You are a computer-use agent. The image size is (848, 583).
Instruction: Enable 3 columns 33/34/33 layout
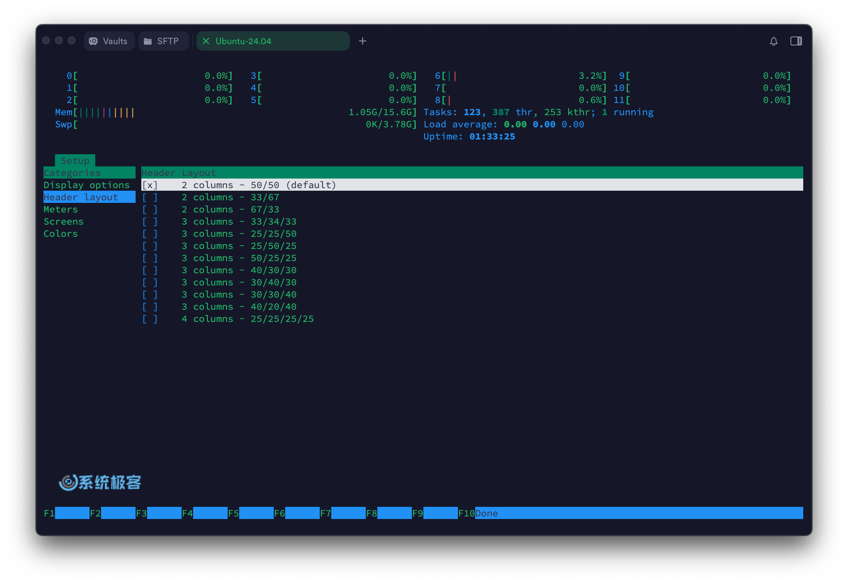tap(150, 221)
